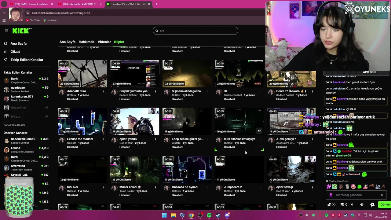Open Spotify from the taskbar
Image resolution: width=391 pixels, height=220 pixels.
(209, 215)
